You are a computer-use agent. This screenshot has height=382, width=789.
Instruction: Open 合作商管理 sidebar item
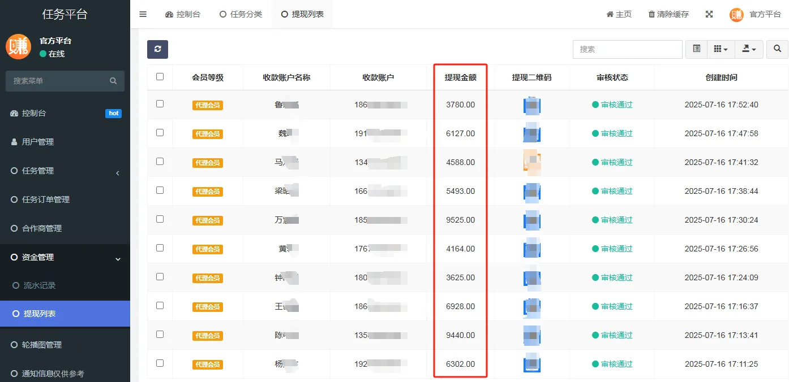click(65, 228)
